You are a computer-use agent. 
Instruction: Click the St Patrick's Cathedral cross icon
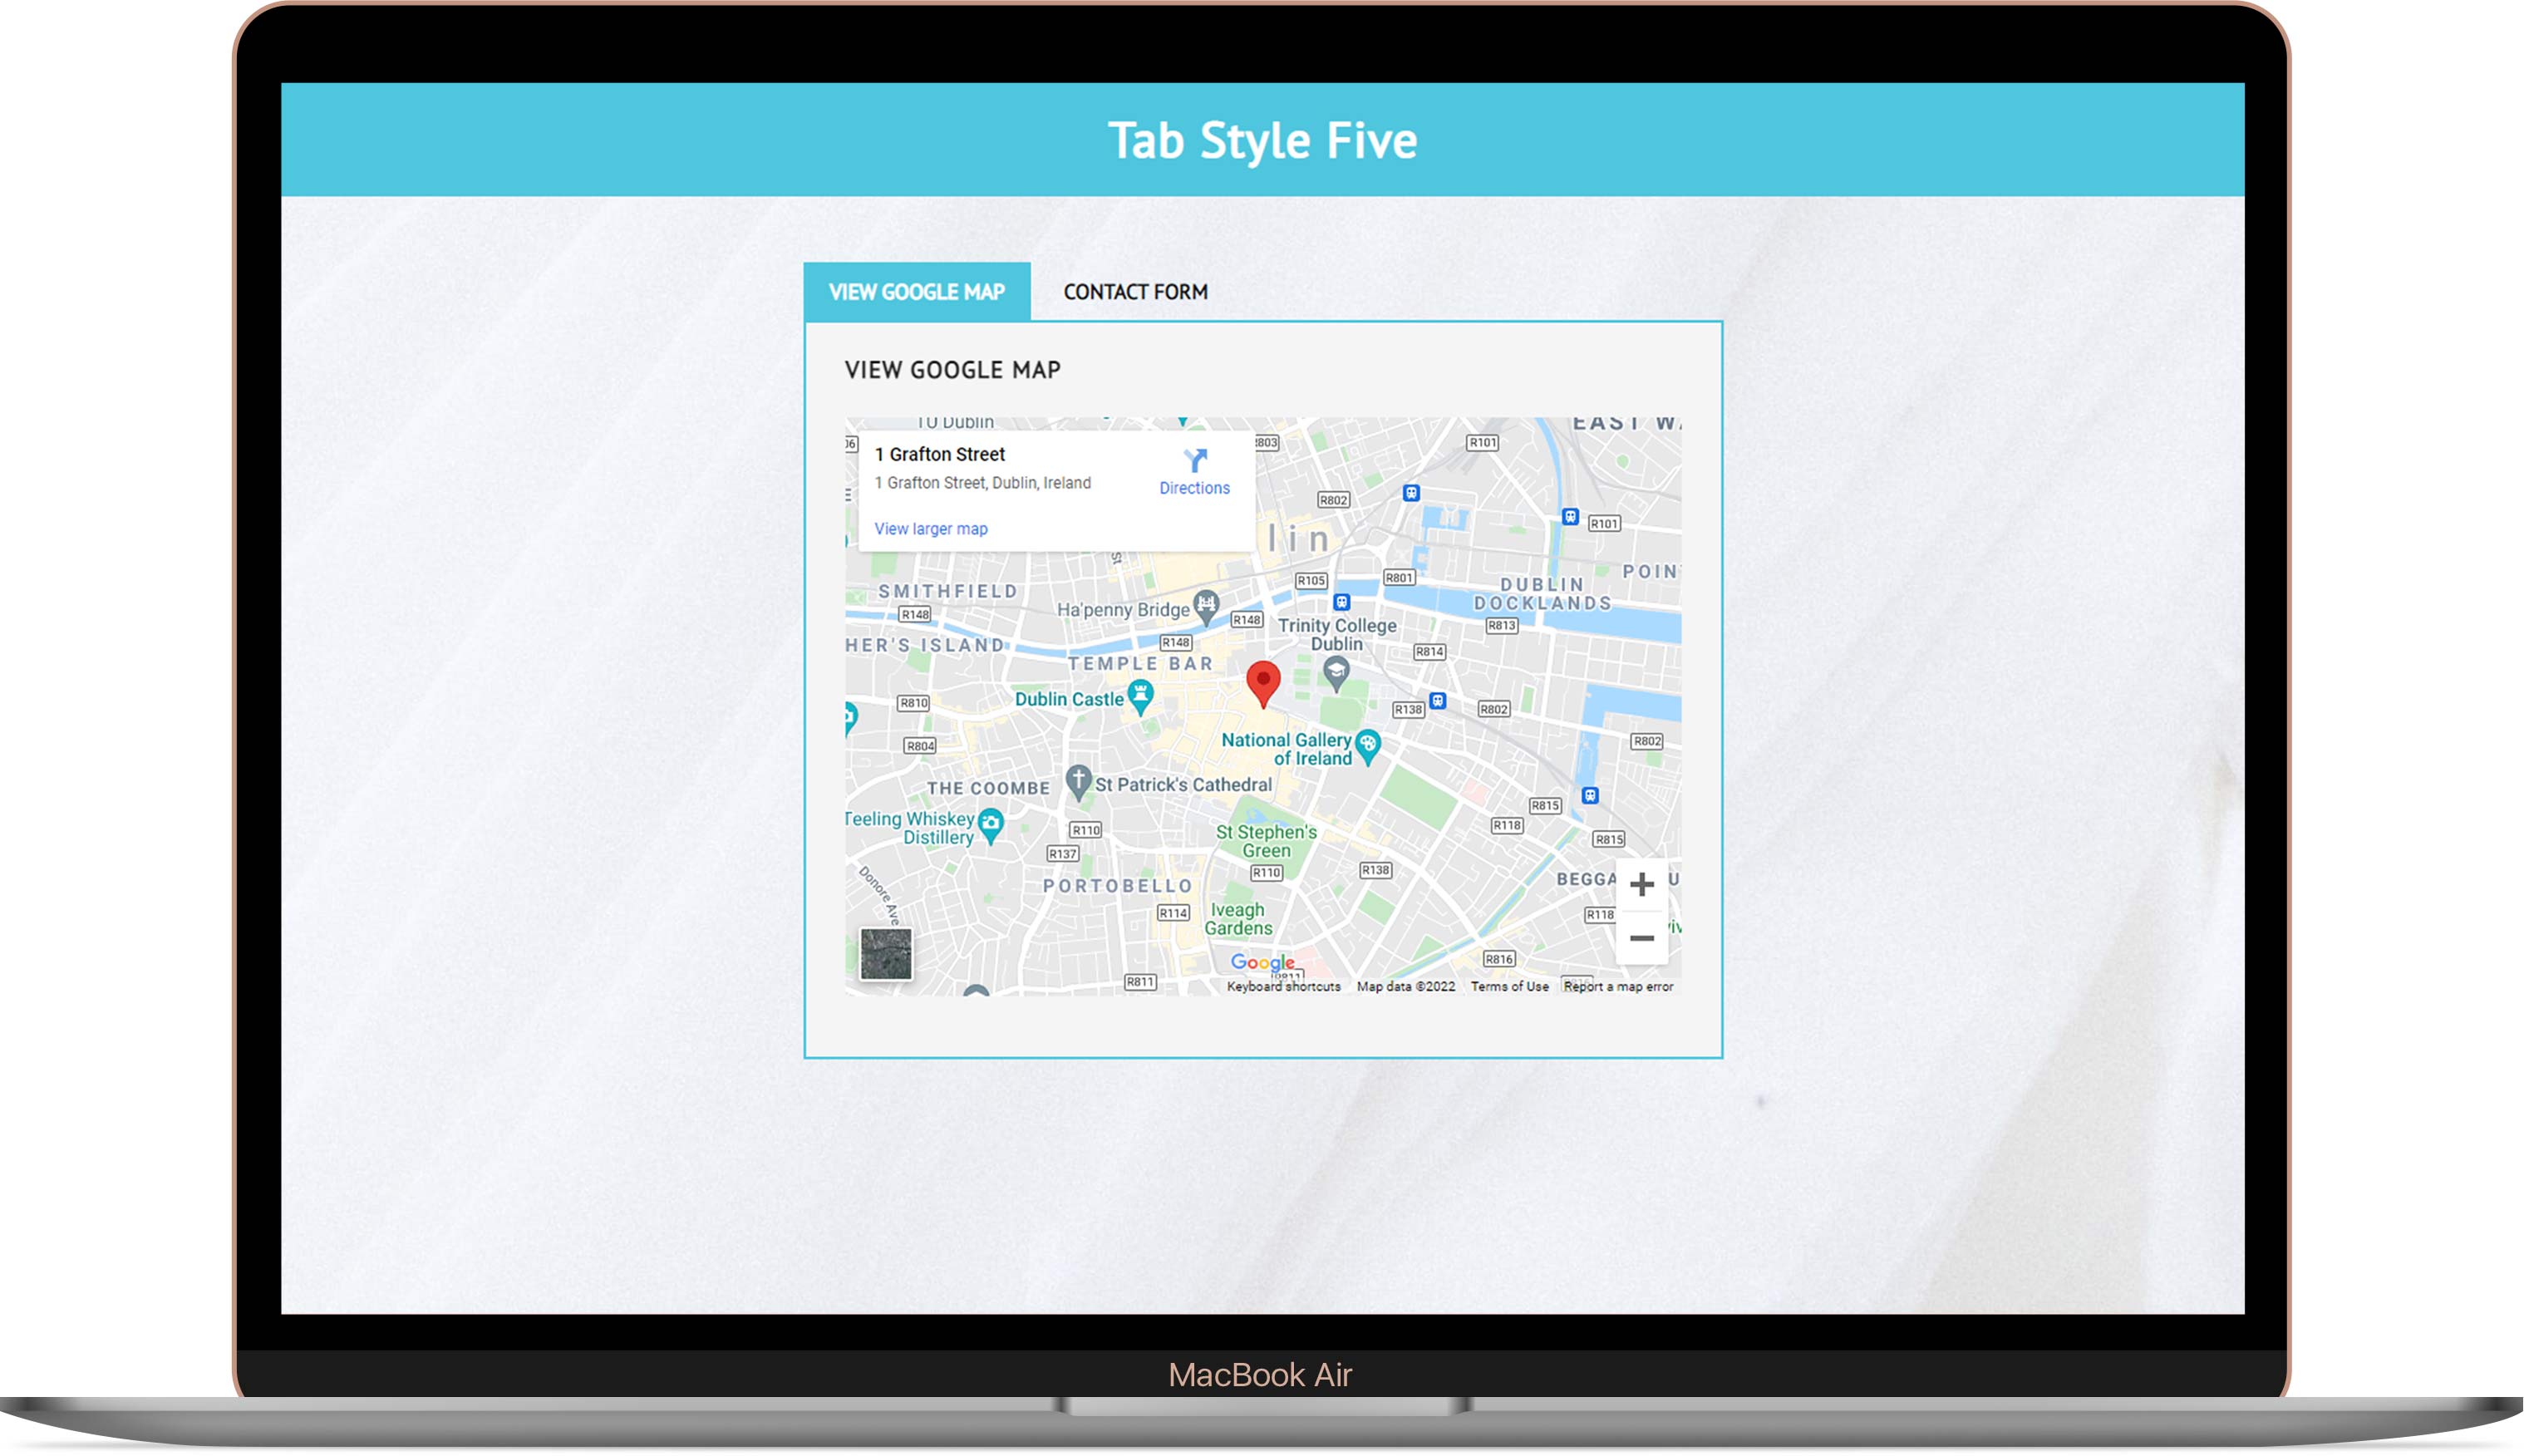[1077, 780]
